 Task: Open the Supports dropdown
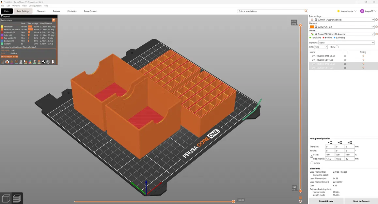coord(347,43)
